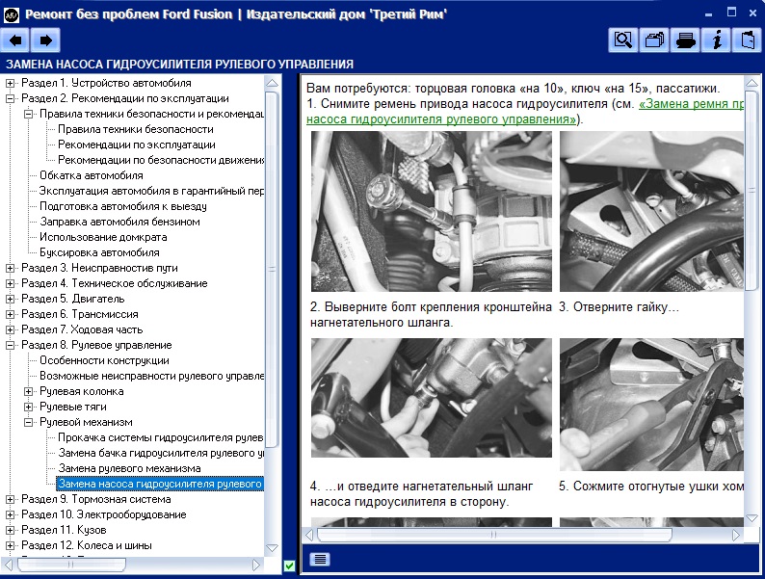Click the folders toolbar icon

click(654, 40)
